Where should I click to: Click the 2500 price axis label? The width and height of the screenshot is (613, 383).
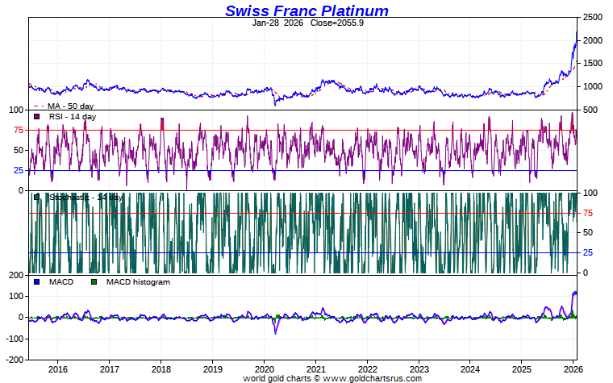pyautogui.click(x=593, y=17)
